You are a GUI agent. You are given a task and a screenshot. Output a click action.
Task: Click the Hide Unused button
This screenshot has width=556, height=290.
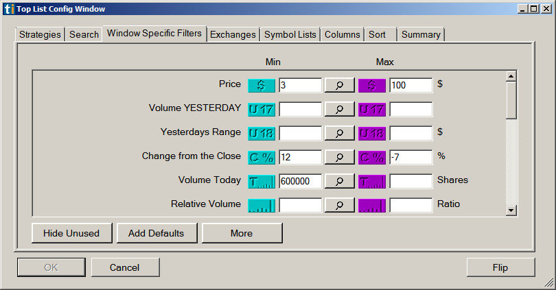(x=71, y=233)
